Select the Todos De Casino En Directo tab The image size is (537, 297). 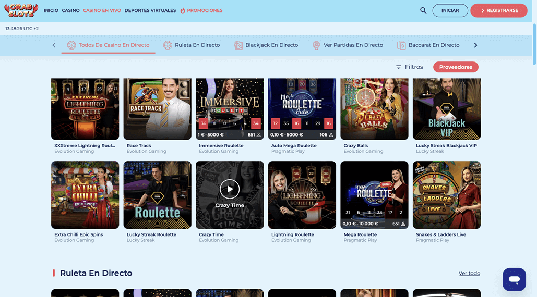point(108,45)
